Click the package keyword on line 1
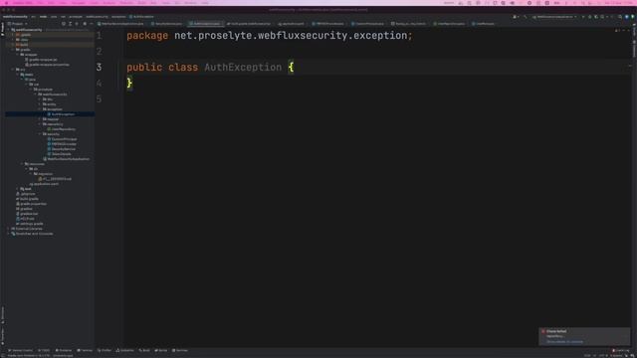The image size is (637, 358). point(147,36)
